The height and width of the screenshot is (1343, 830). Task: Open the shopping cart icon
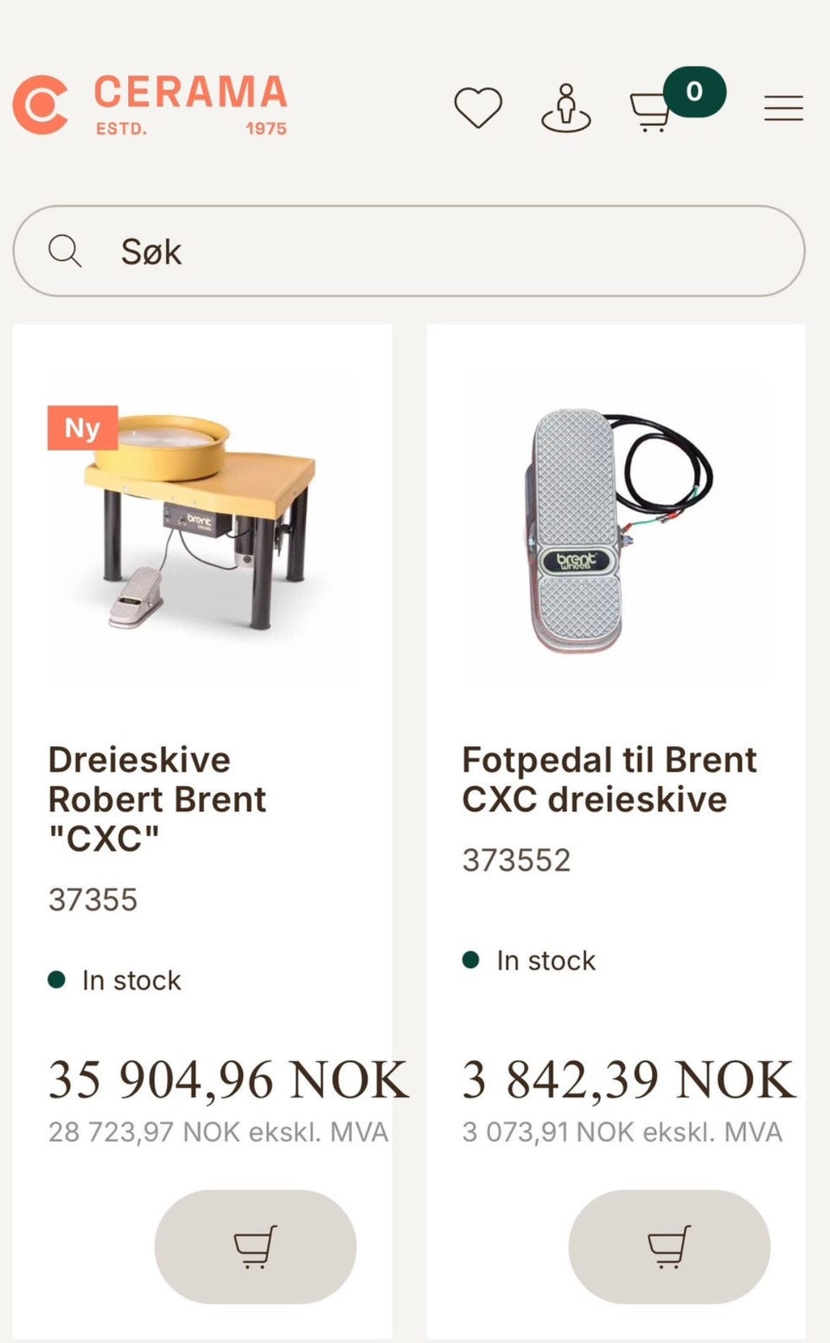(x=650, y=112)
